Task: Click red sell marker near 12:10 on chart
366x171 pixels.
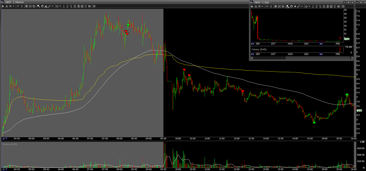Action: 243,91
